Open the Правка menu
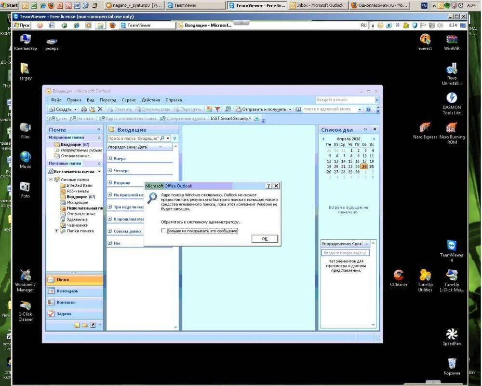Viewport: 482px width, 386px height. (74, 100)
